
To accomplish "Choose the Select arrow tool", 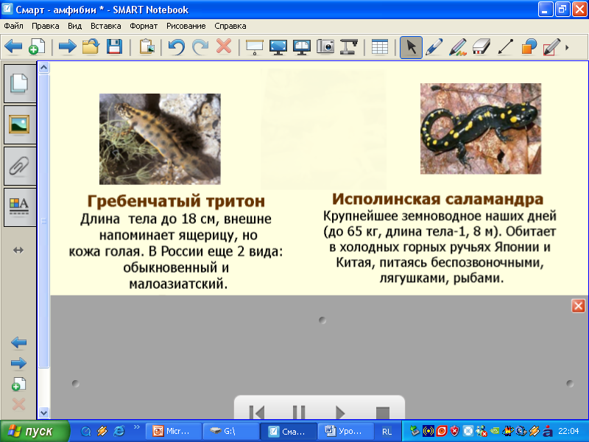I will tap(411, 47).
